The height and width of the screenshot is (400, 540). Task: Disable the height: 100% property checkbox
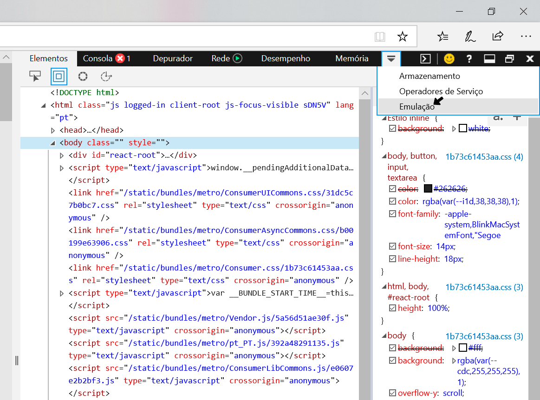pos(392,308)
